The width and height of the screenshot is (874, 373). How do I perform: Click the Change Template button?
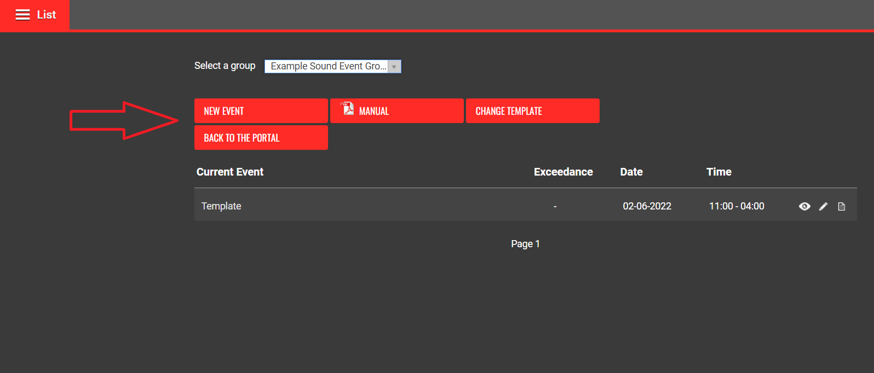pyautogui.click(x=533, y=111)
